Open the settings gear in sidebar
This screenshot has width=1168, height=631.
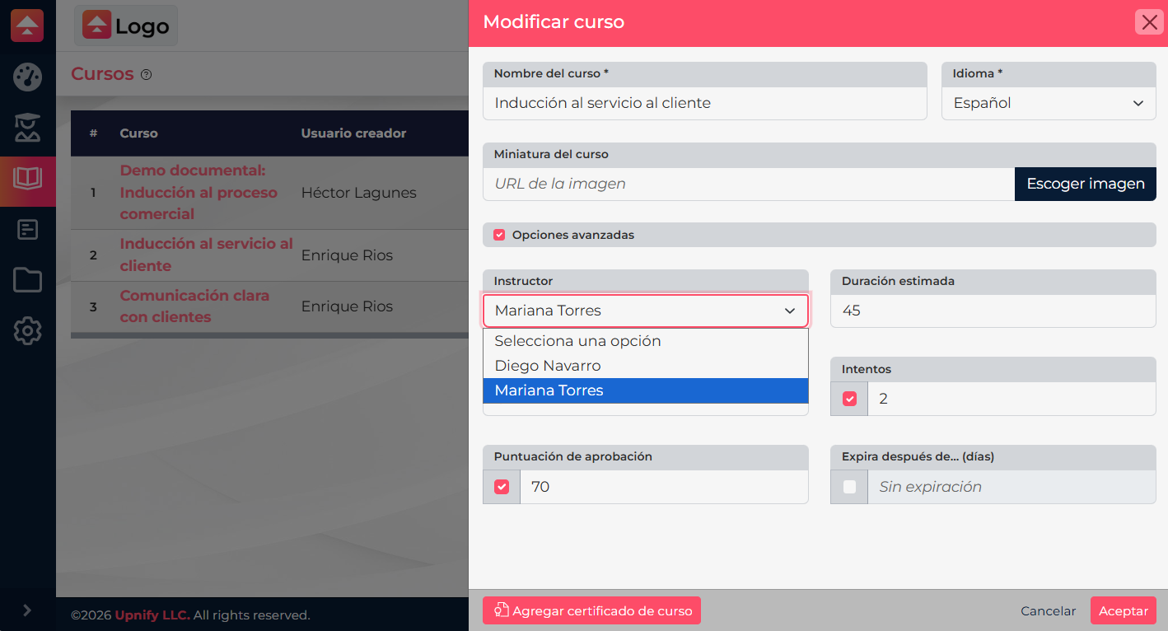(x=28, y=331)
